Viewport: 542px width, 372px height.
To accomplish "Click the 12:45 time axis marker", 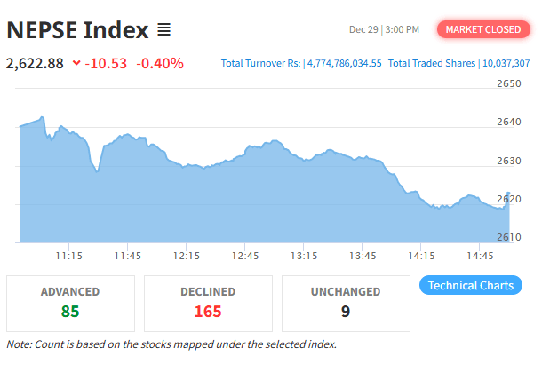I will tap(244, 256).
